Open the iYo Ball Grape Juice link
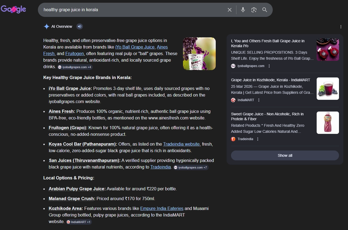The height and width of the screenshot is (230, 348). [x=135, y=47]
